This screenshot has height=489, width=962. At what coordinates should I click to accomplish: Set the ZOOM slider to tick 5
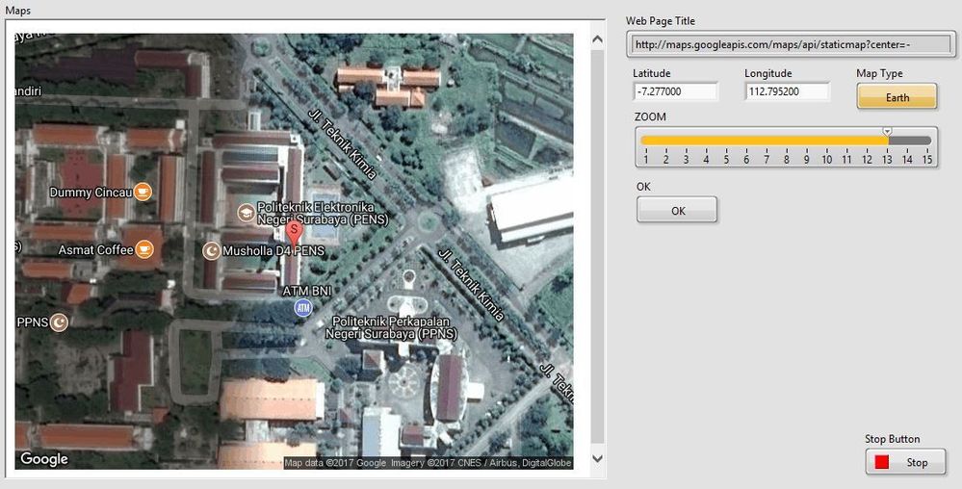point(726,141)
